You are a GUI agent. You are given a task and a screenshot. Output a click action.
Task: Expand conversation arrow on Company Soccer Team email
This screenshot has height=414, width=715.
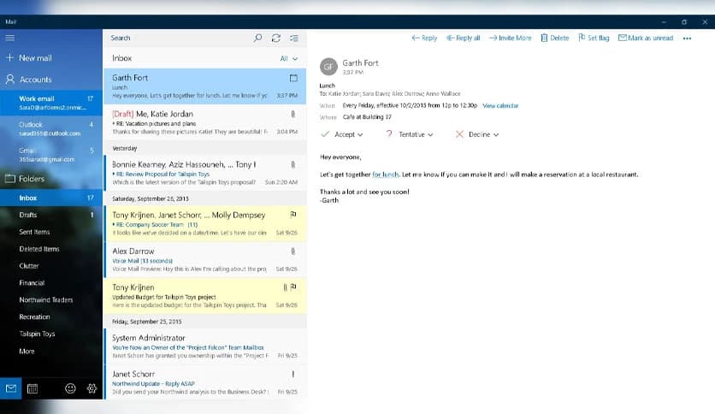(x=114, y=225)
